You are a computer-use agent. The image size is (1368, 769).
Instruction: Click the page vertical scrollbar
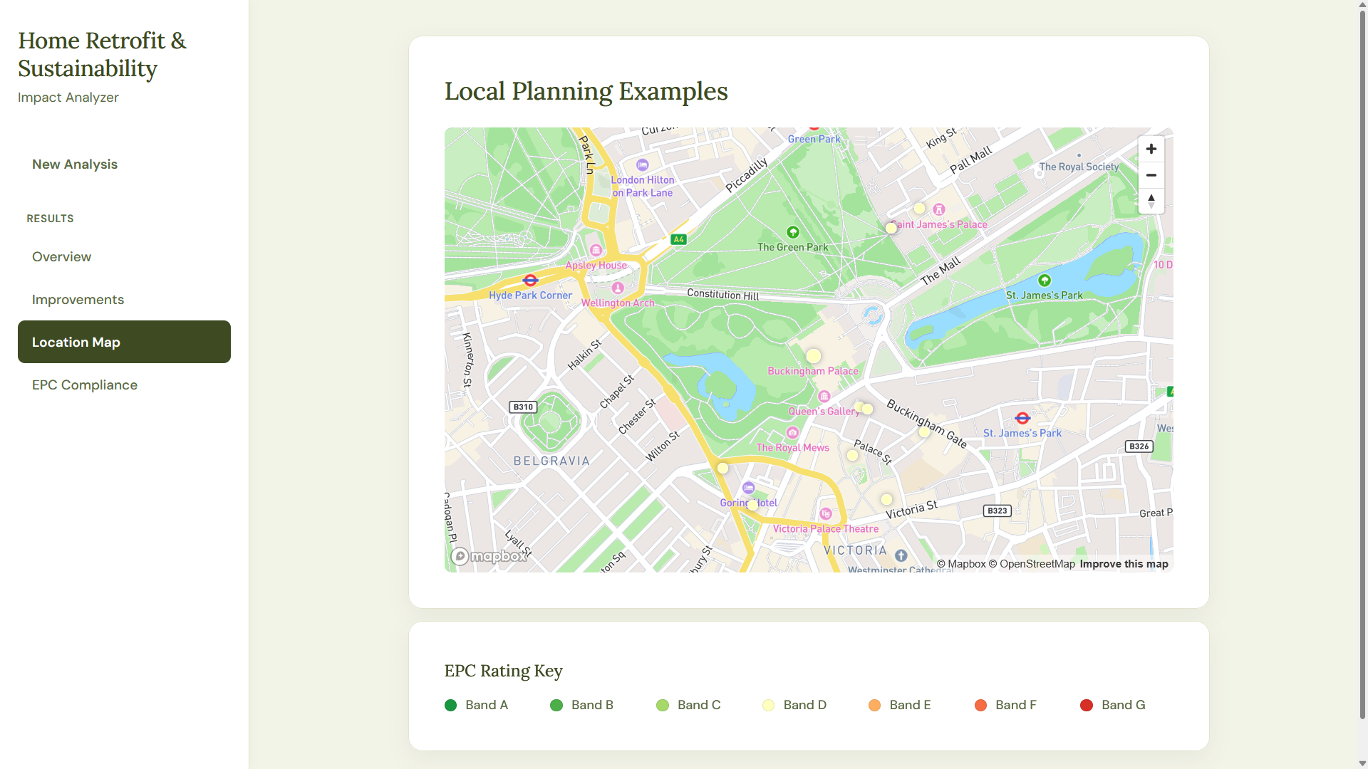1362,356
